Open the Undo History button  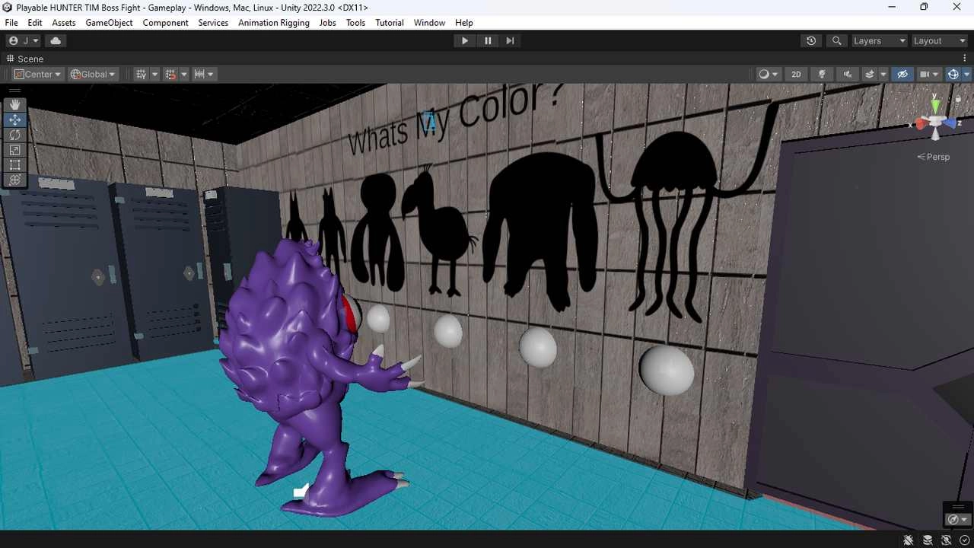[811, 41]
